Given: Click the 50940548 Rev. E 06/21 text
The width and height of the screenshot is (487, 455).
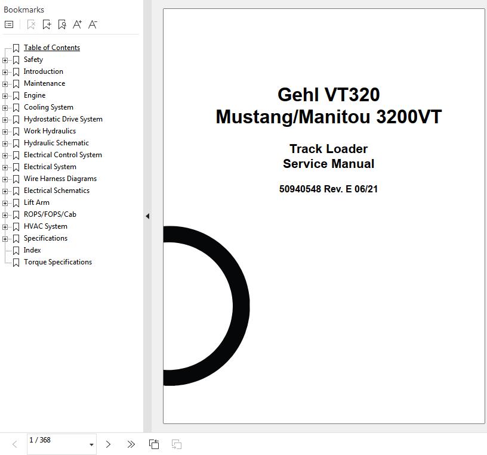Looking at the screenshot, I should coord(328,189).
